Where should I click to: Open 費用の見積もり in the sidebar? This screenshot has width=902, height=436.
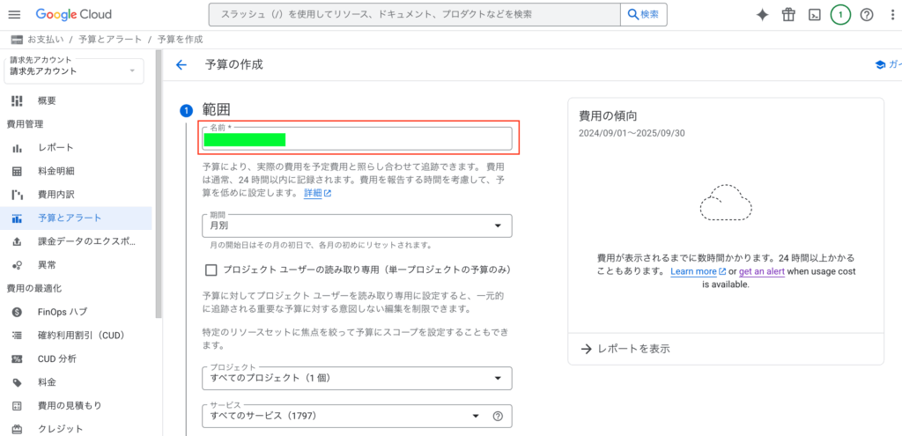click(x=76, y=405)
